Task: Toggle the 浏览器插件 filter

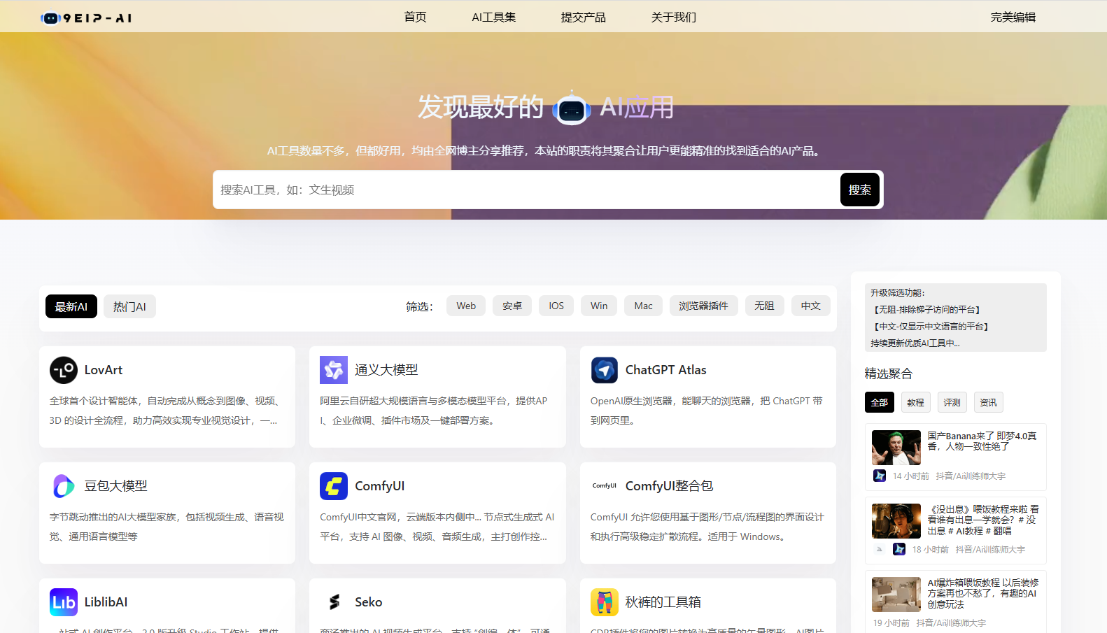Action: click(703, 306)
